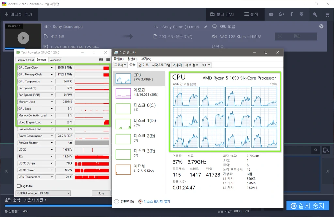Open the Video Engine Load dropdown arrow

click(52, 122)
